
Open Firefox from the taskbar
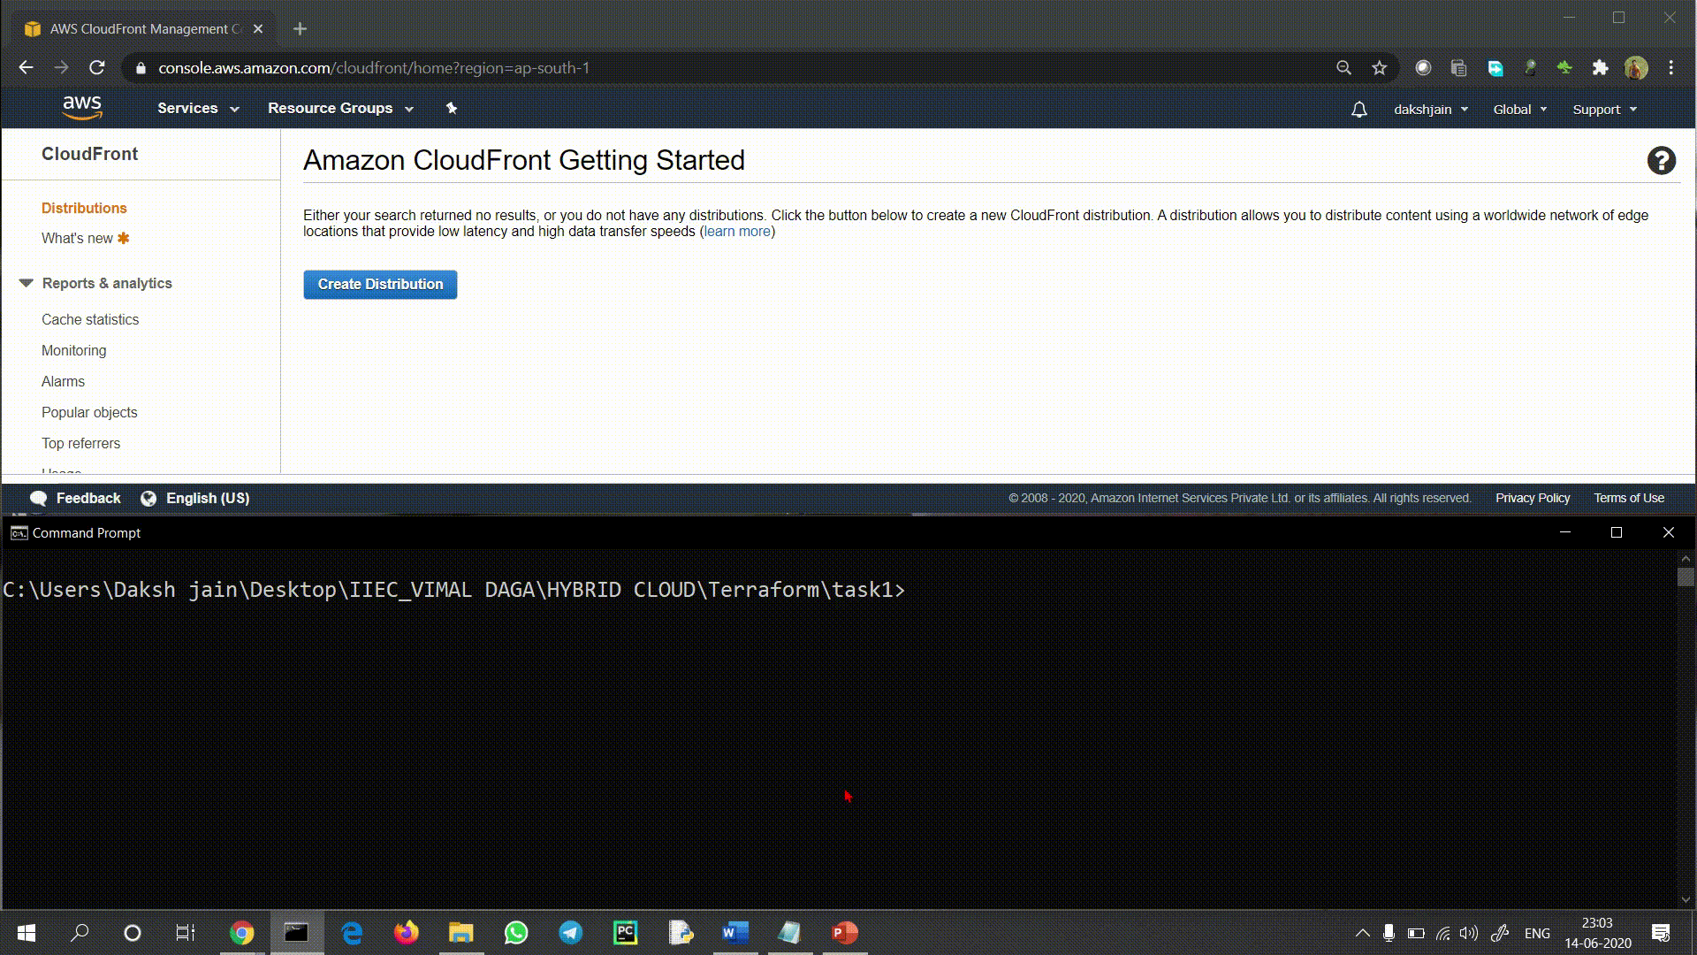tap(407, 932)
